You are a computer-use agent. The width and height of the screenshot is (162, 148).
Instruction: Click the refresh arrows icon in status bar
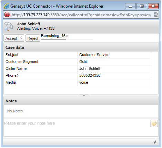pos(155,142)
